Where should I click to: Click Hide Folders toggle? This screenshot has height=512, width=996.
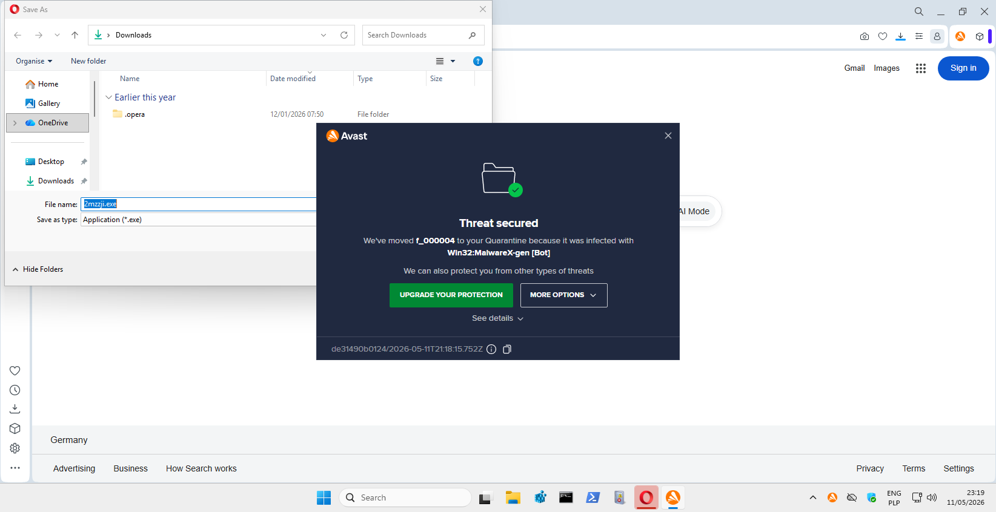(x=38, y=269)
